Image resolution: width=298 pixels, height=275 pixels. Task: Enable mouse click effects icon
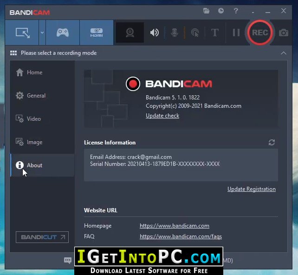[x=195, y=33]
